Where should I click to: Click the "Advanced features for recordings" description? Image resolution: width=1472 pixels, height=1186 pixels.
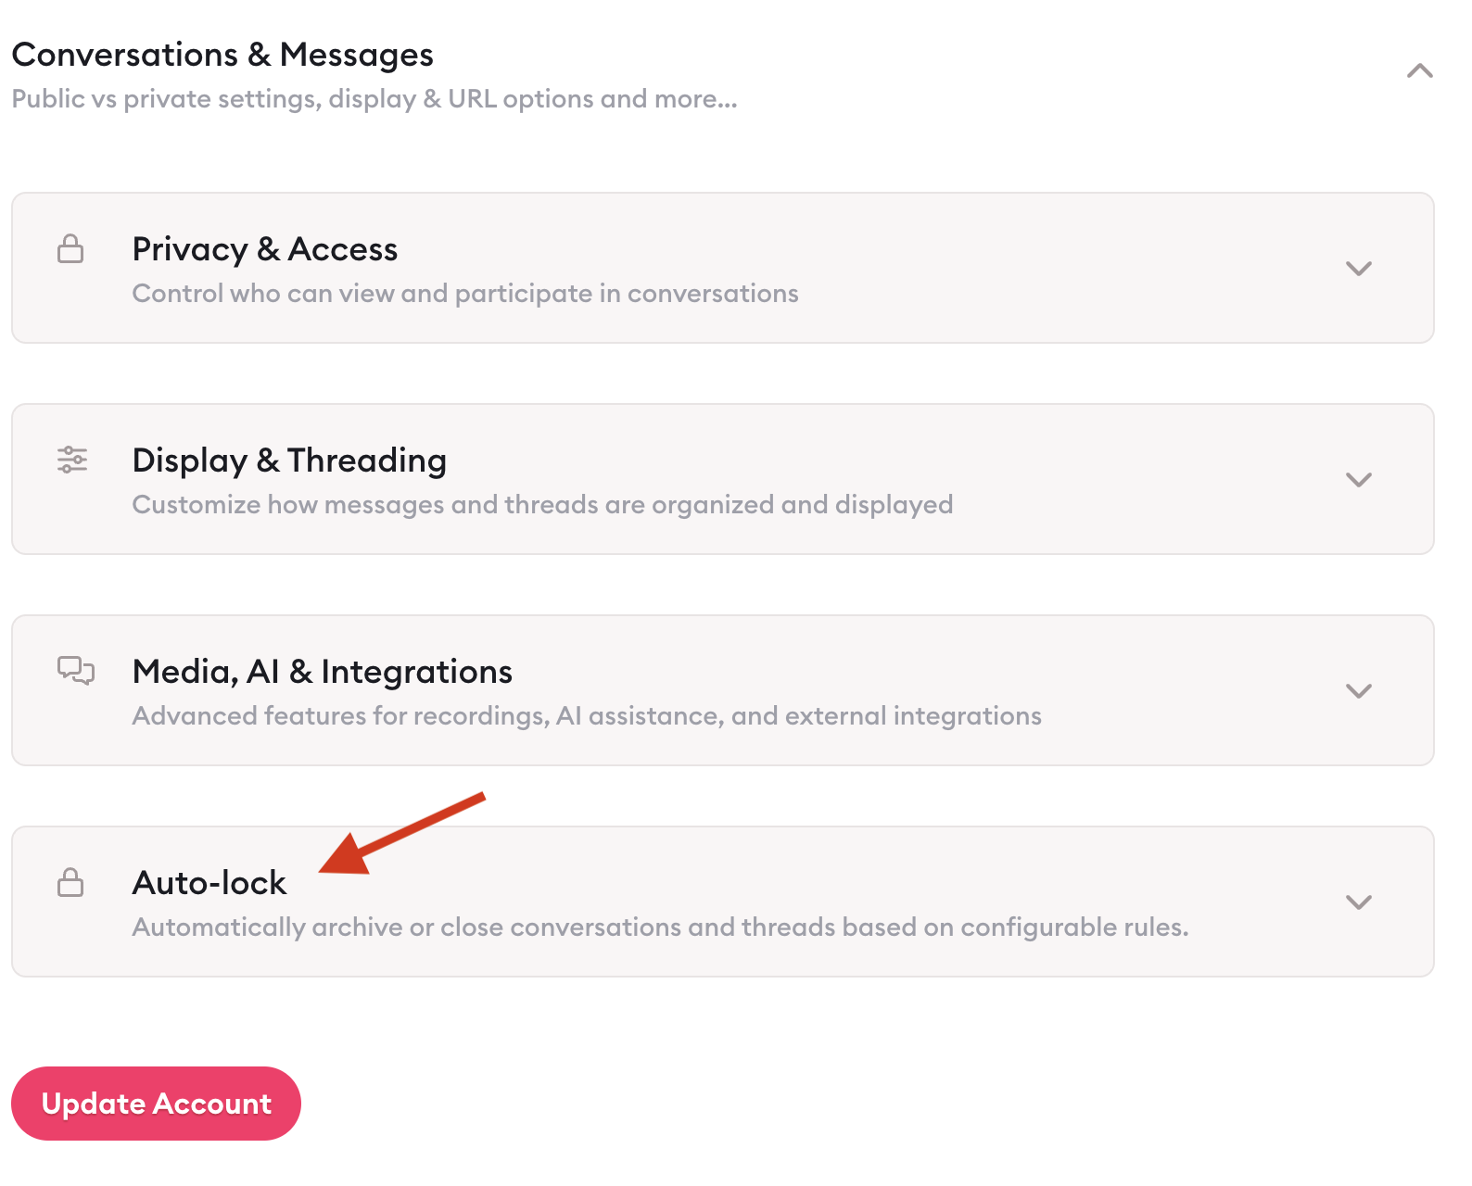(x=587, y=716)
